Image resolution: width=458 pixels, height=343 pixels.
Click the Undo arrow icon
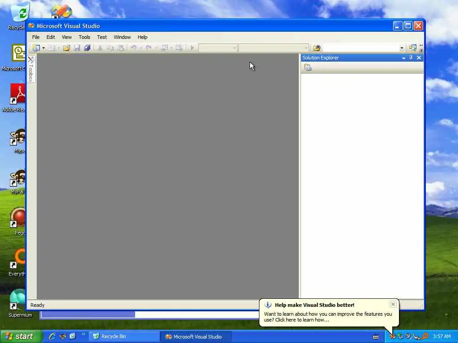point(133,47)
